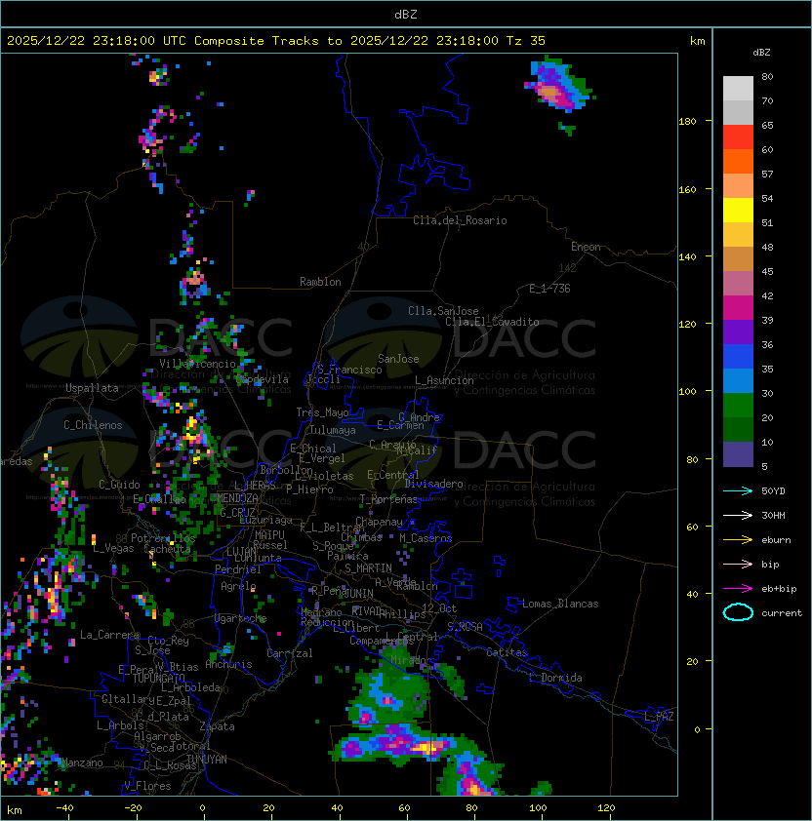Click the L_Asuncion place label

point(444,380)
